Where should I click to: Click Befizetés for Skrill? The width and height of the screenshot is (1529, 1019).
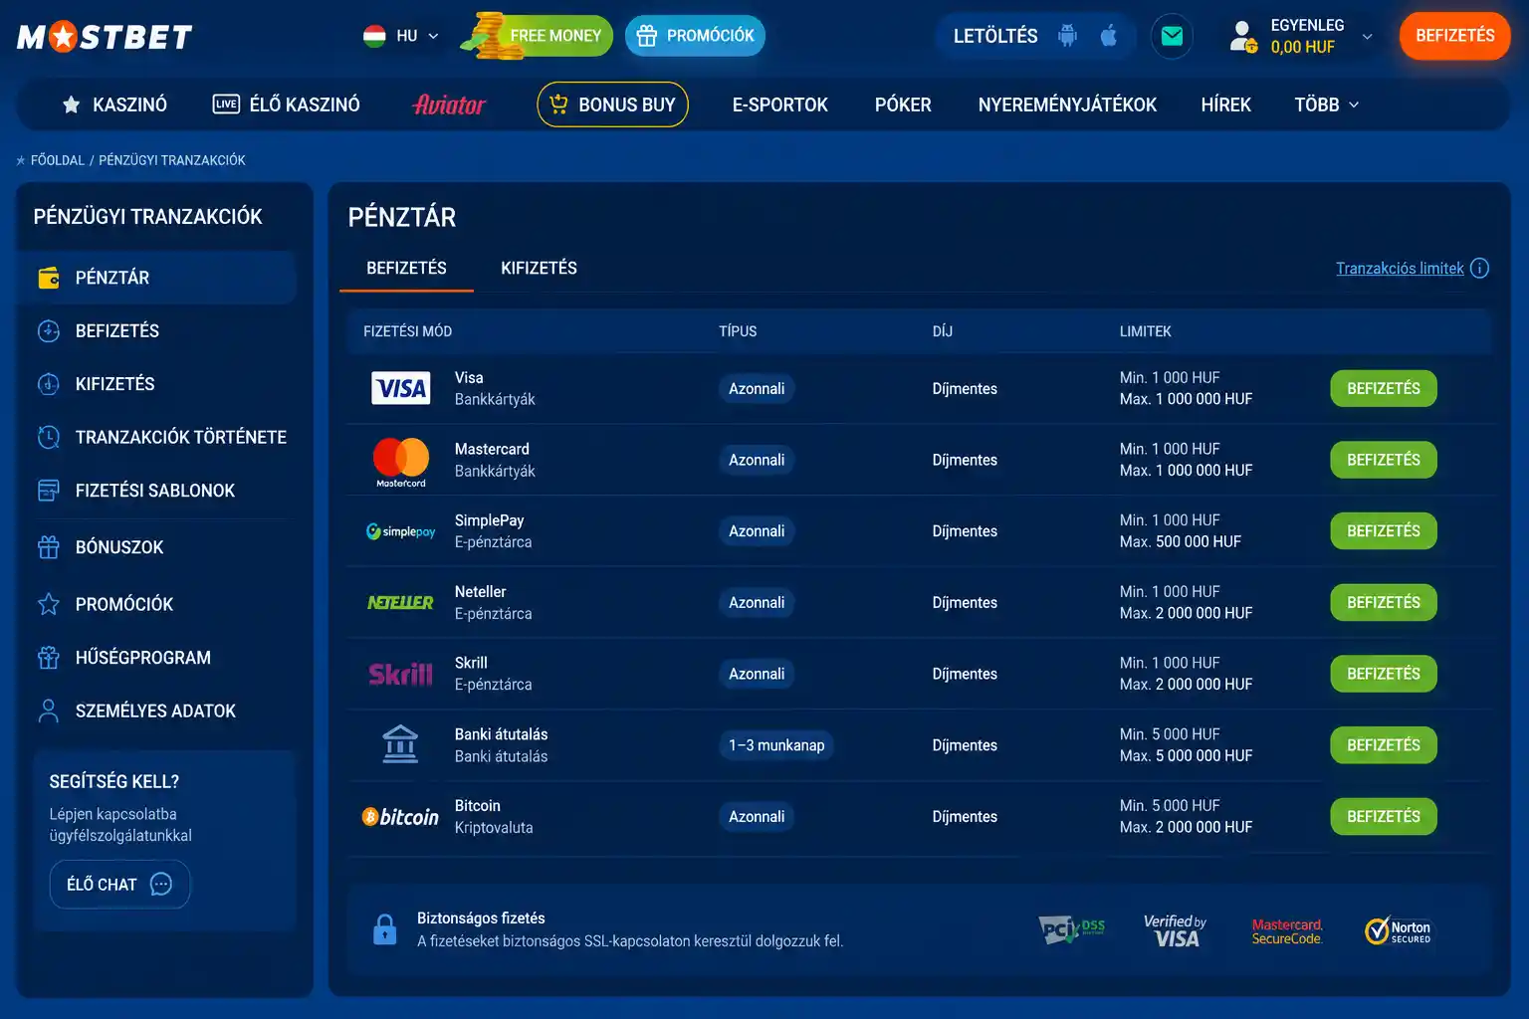click(x=1384, y=674)
